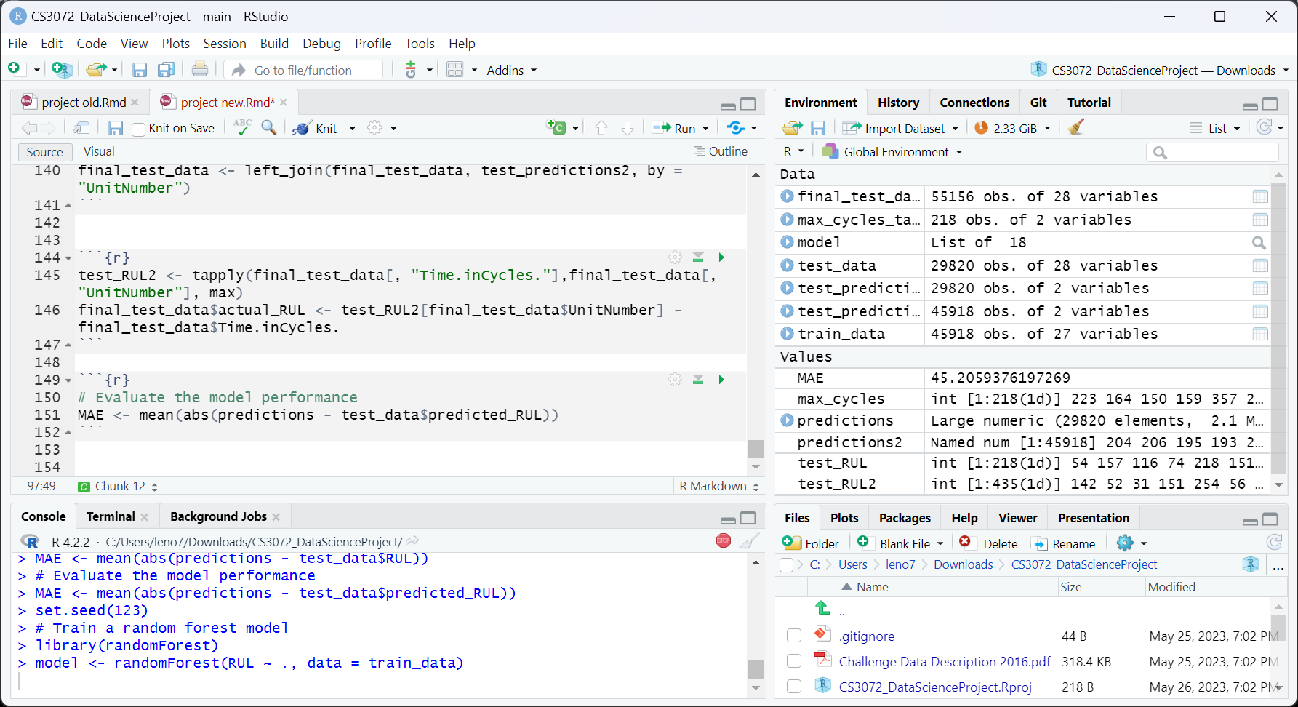Run all chunks above chunk 149
1298x707 pixels.
pos(698,380)
